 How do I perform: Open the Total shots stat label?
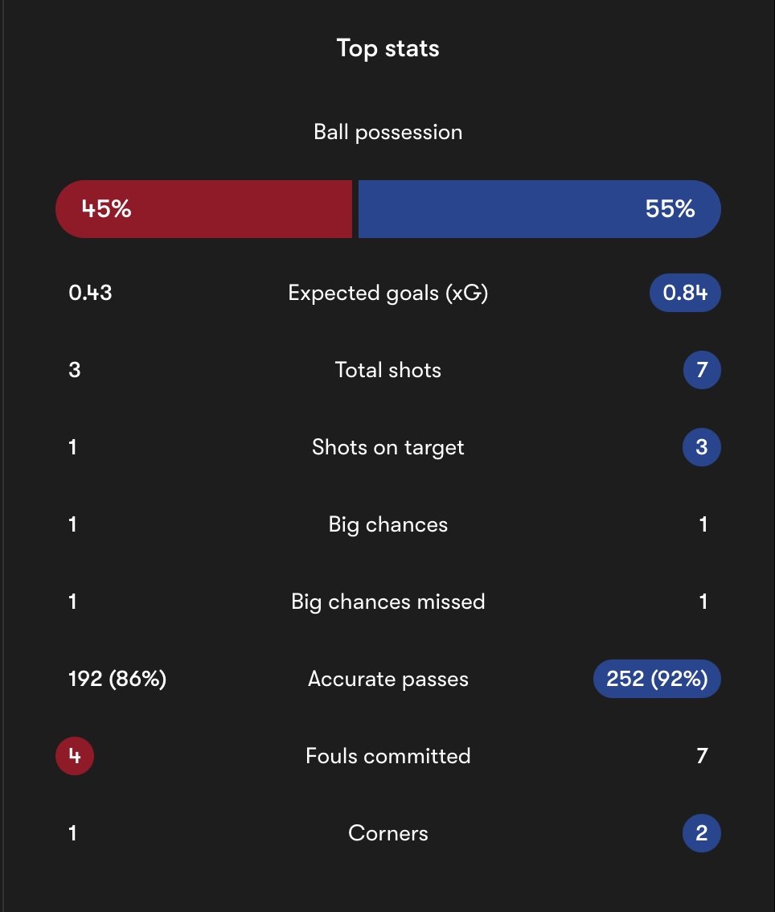pos(387,370)
